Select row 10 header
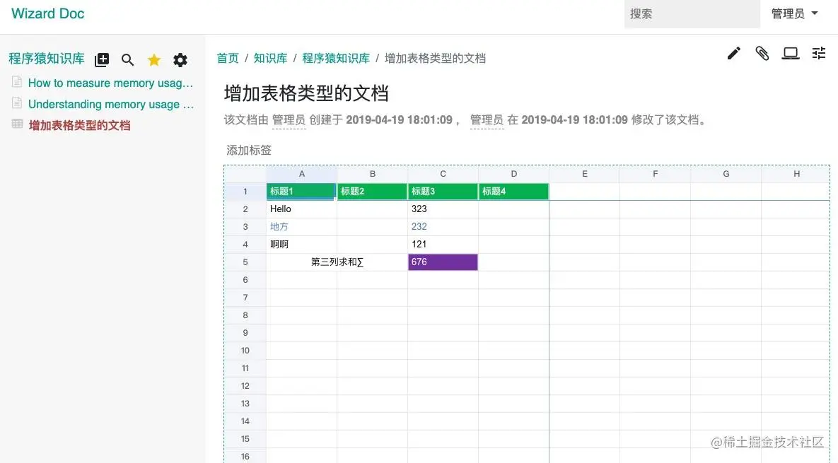The image size is (838, 463). 245,351
